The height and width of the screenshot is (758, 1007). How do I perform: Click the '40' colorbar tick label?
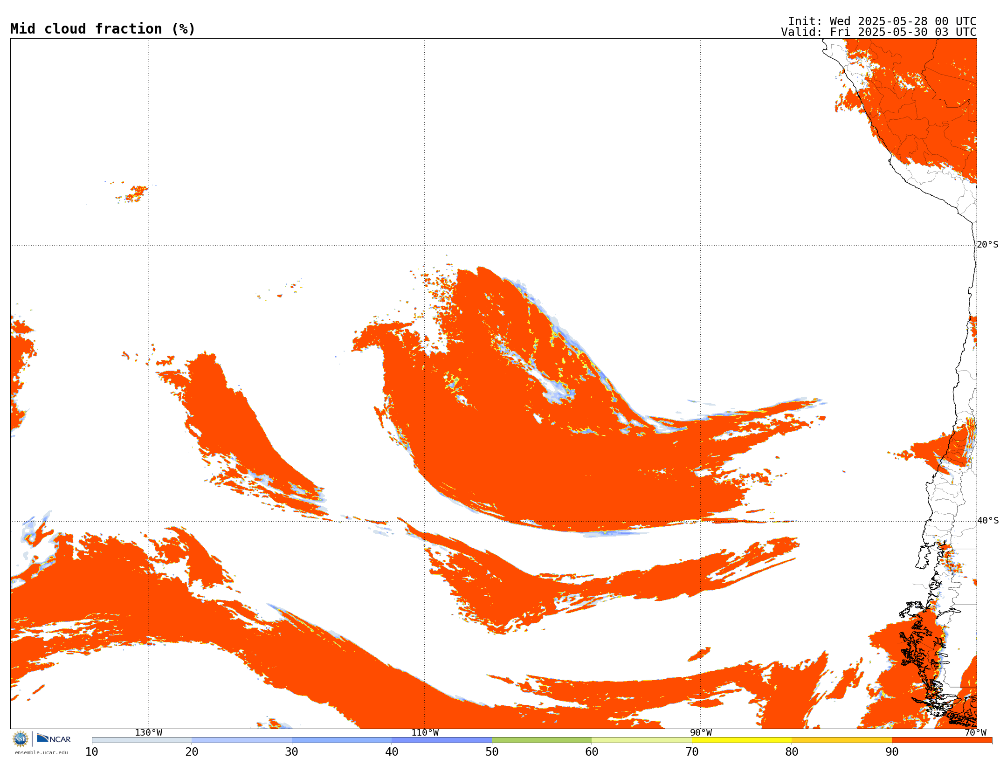[392, 752]
